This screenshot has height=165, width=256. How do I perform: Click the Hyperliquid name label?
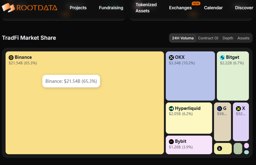(187, 108)
